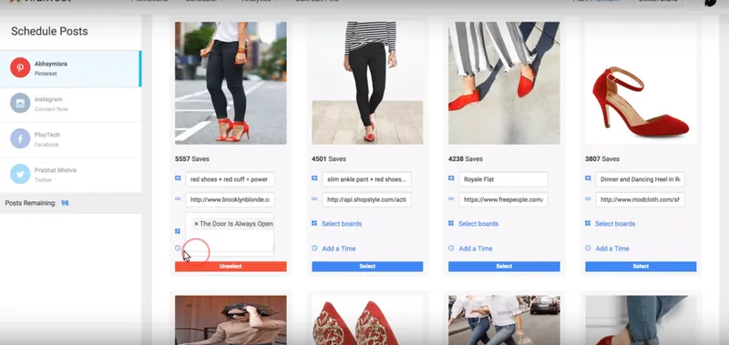Open Select boards in the 4238 Saves card
The height and width of the screenshot is (345, 729).
pyautogui.click(x=478, y=224)
